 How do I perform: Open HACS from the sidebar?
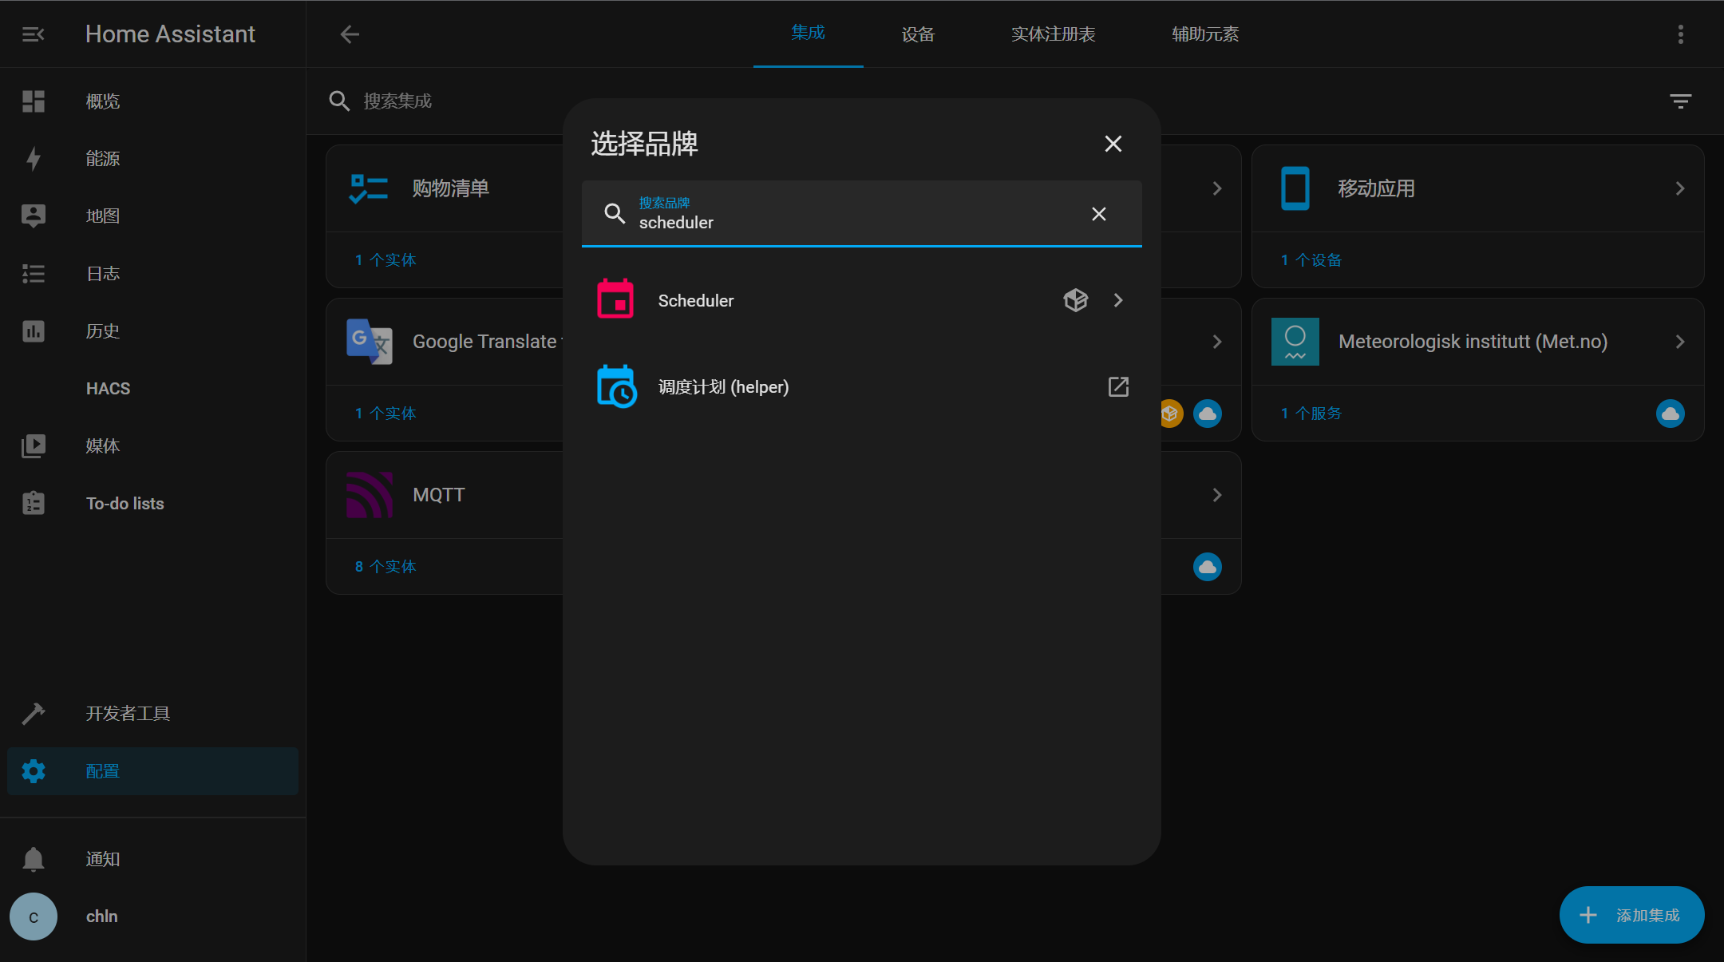pos(108,389)
